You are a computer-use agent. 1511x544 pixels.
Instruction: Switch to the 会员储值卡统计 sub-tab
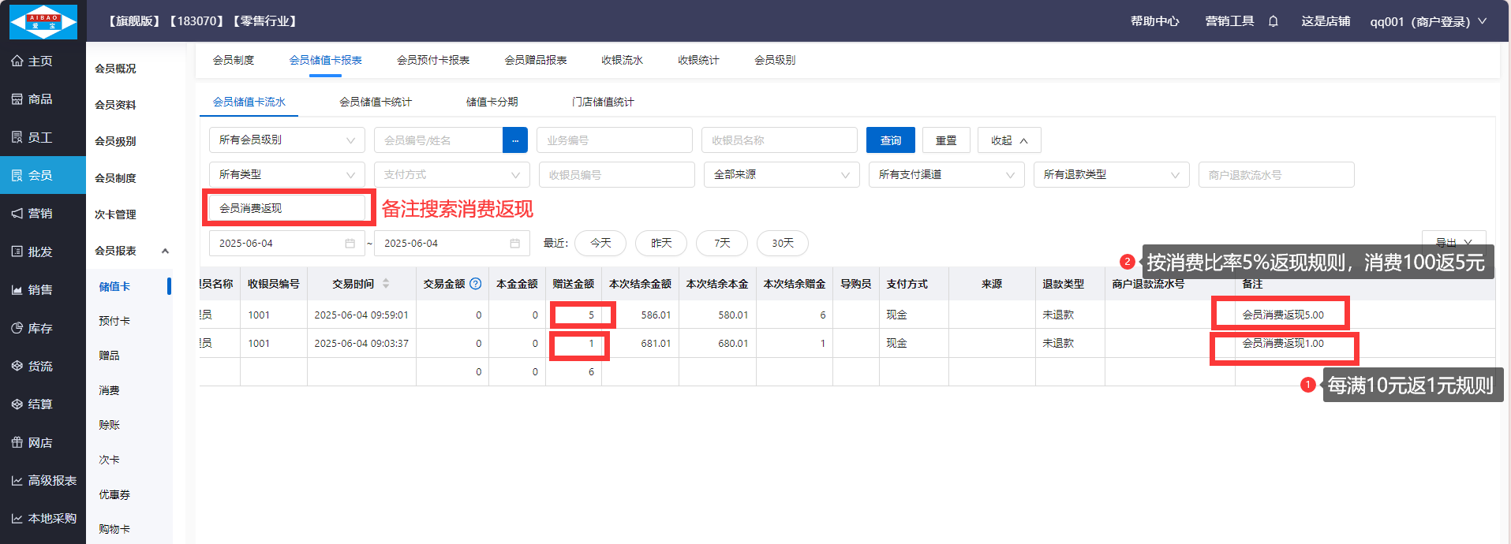click(x=376, y=102)
